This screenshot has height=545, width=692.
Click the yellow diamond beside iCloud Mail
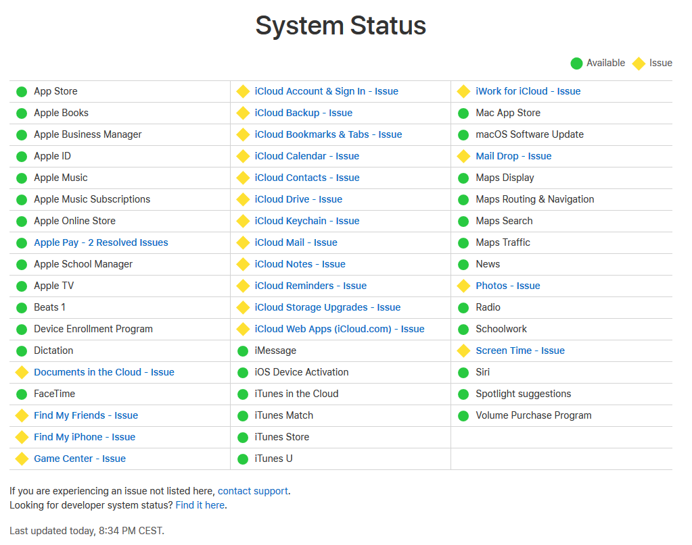pos(243,242)
